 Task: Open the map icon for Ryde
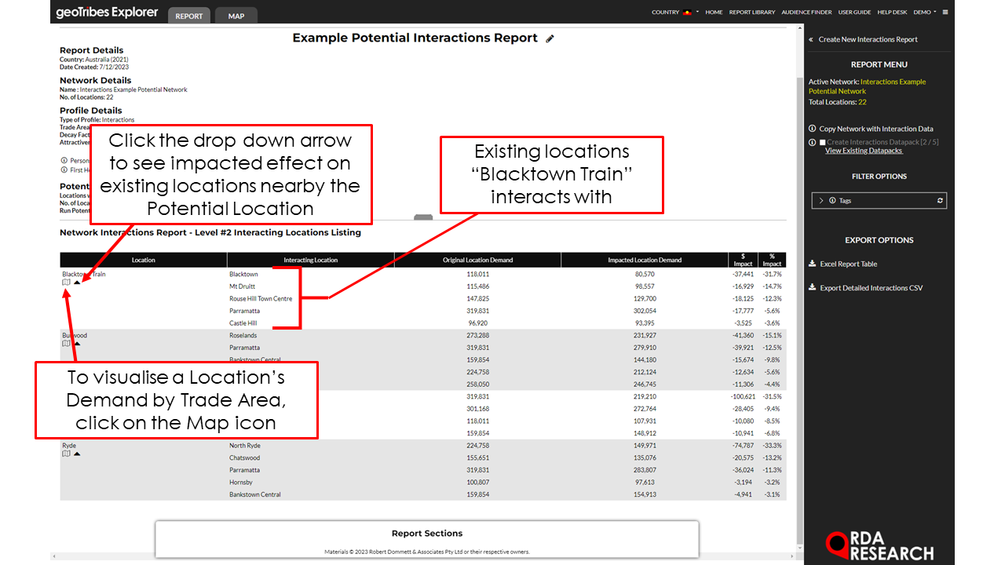pos(66,454)
